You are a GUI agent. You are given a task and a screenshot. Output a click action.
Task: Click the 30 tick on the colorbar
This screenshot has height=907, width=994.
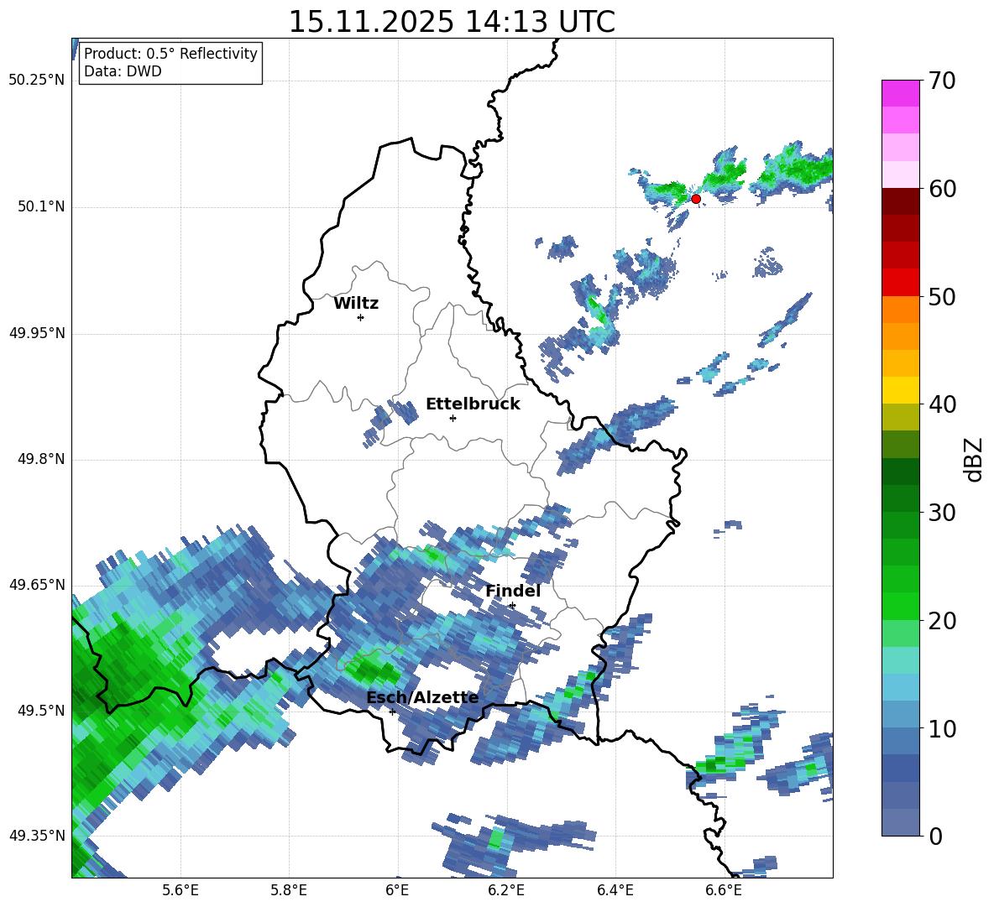(x=942, y=513)
